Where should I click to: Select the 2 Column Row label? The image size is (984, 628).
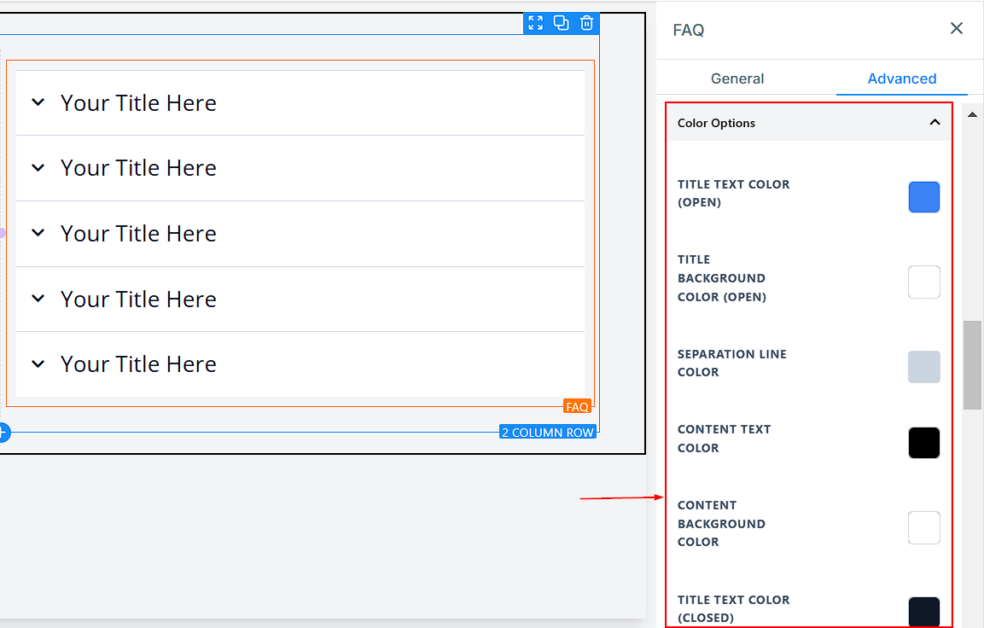547,433
